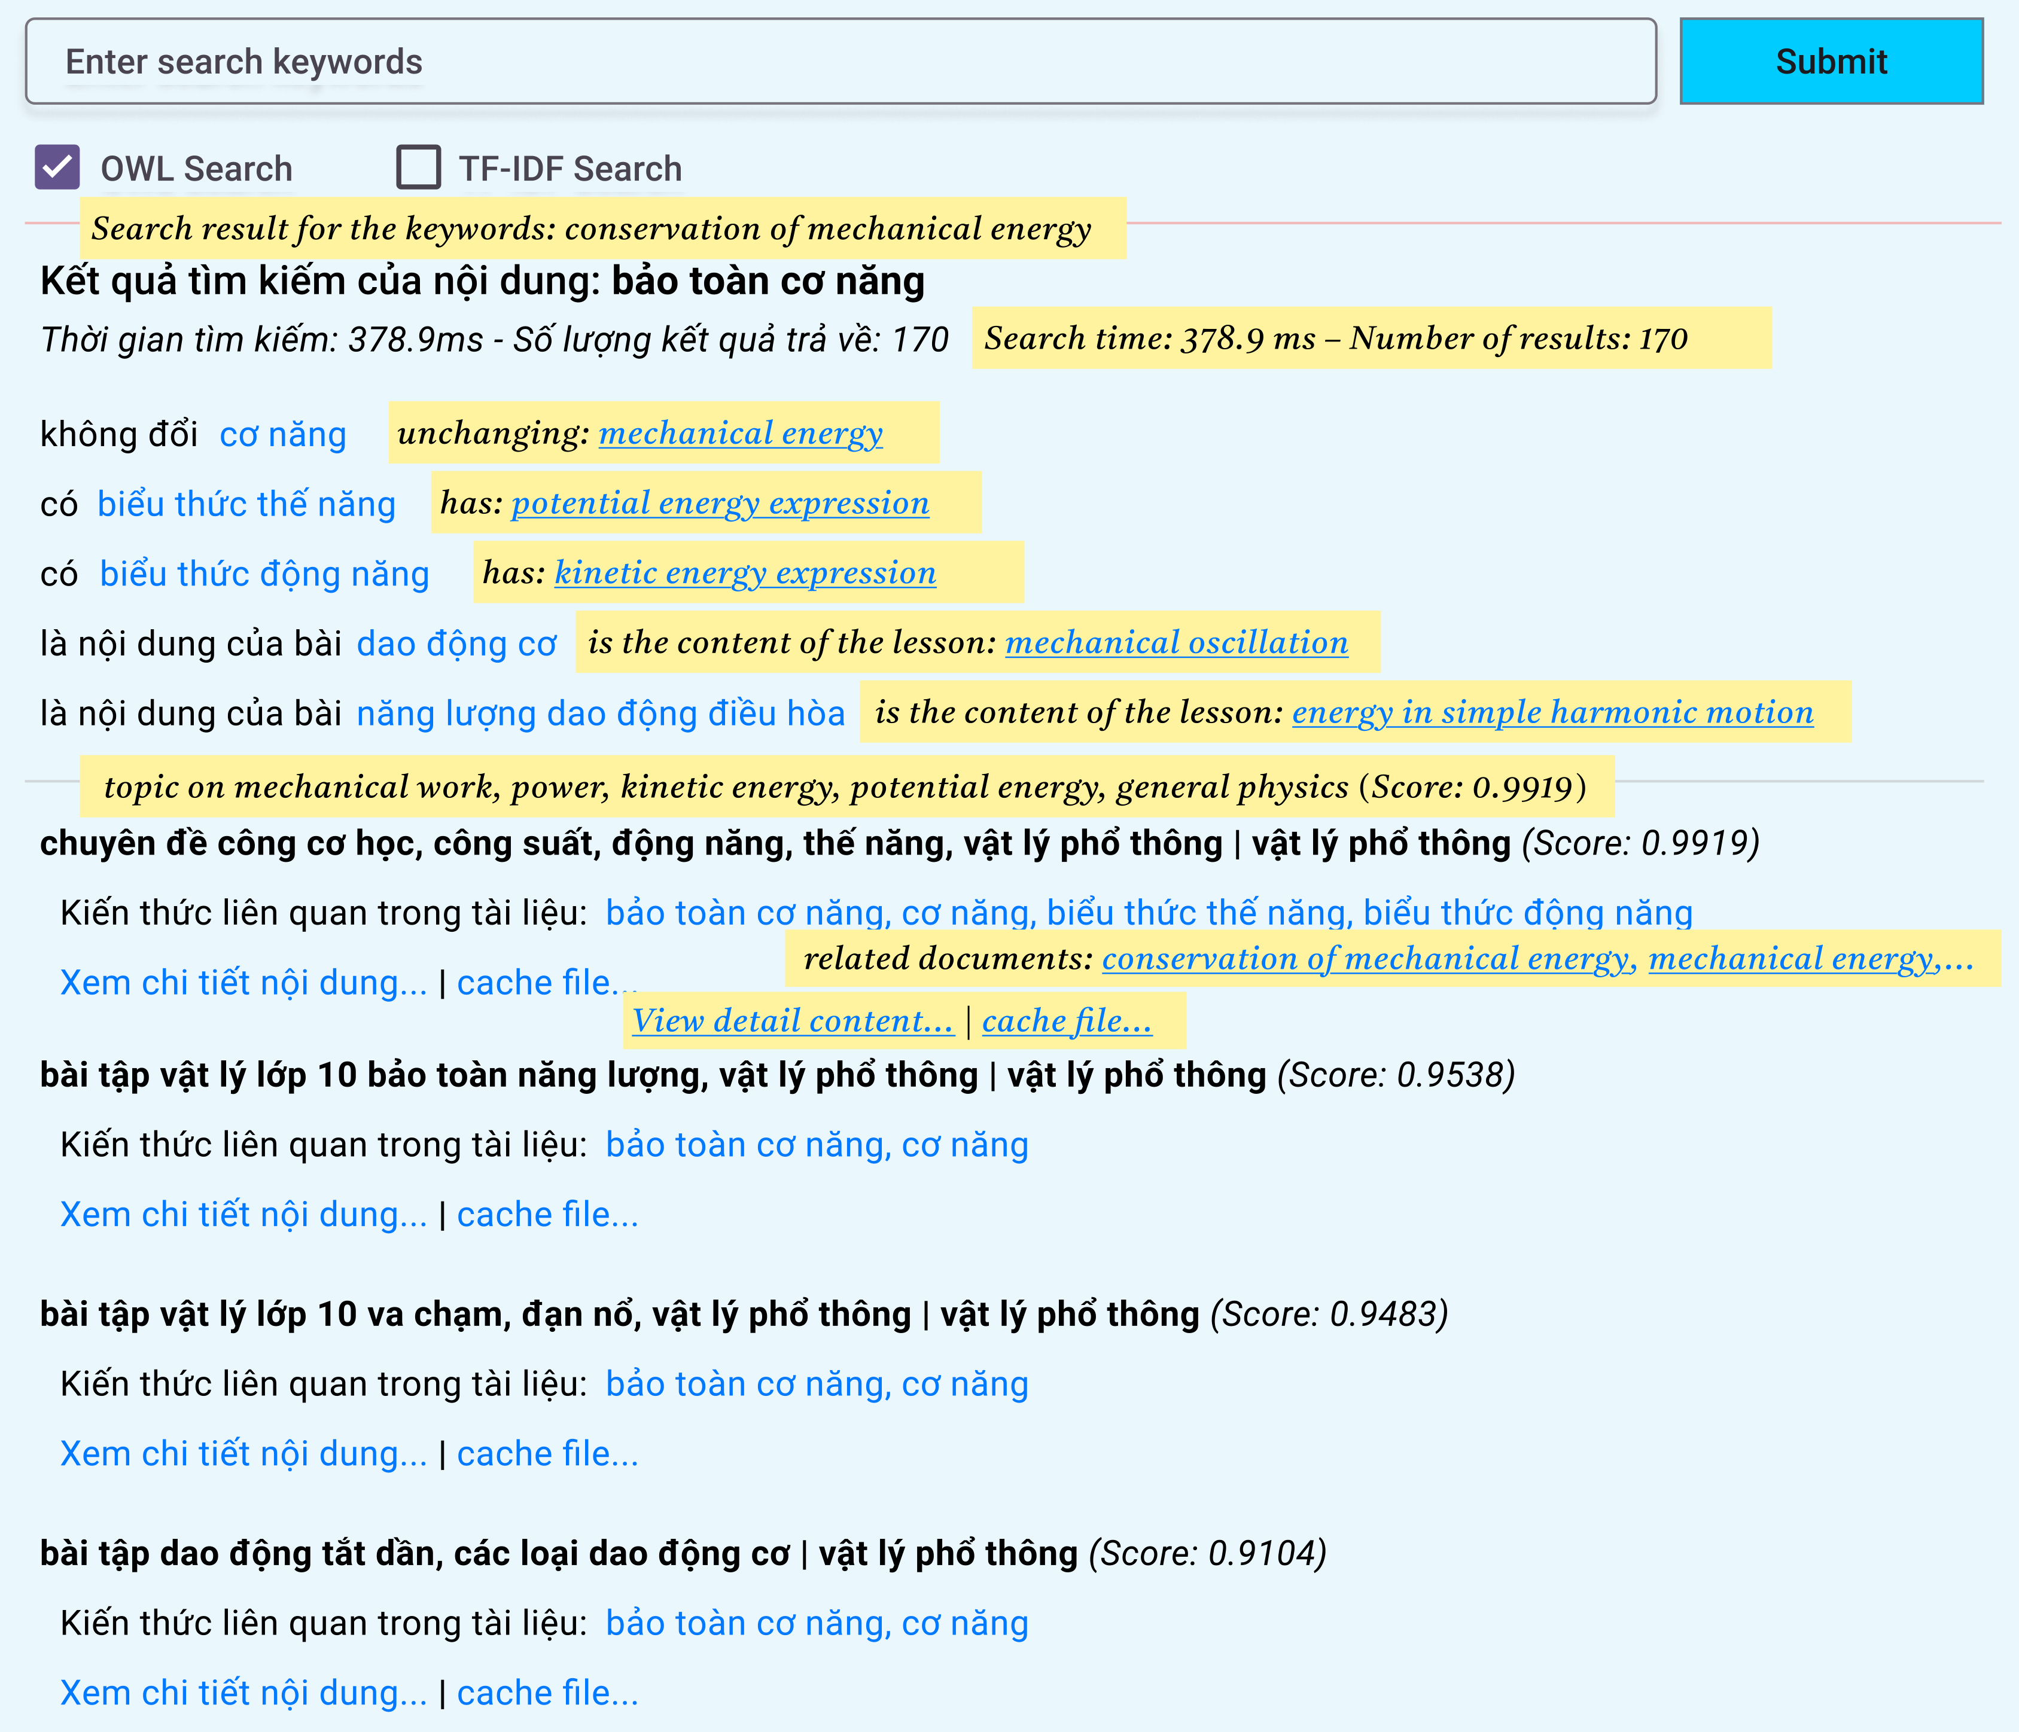Follow 'năng lượng dao động điều hòa' link
The image size is (2019, 1732).
600,714
